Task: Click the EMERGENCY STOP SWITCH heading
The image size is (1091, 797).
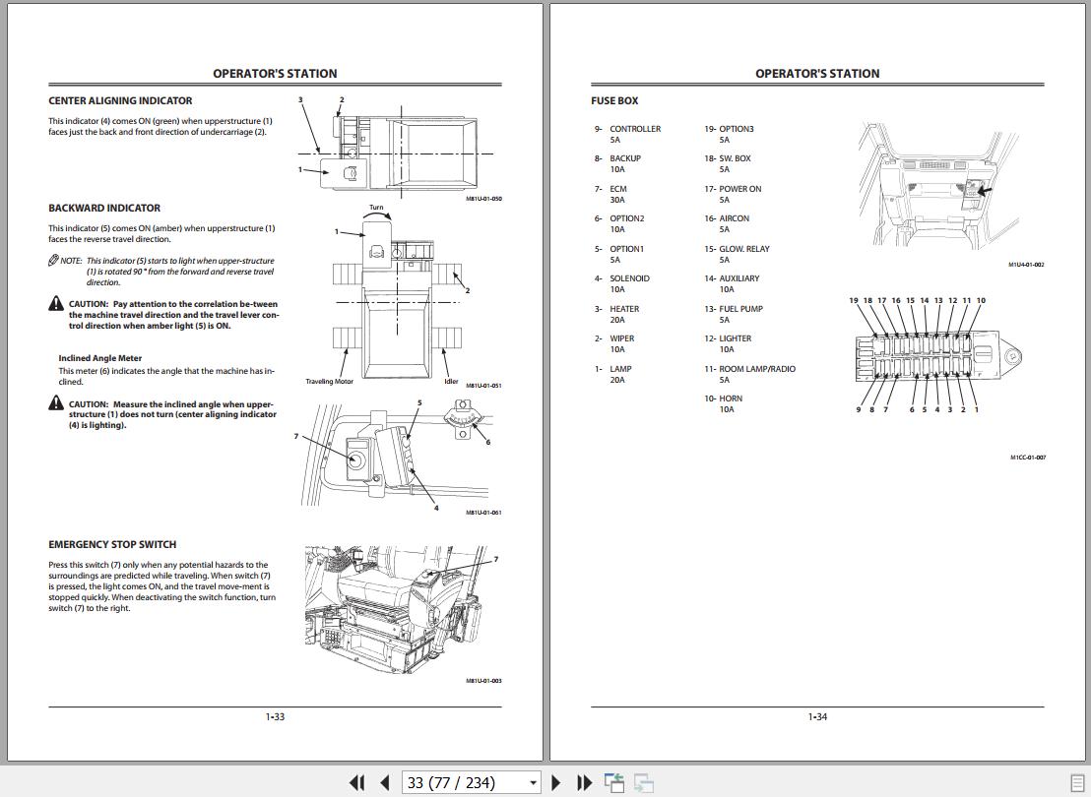Action: point(112,544)
